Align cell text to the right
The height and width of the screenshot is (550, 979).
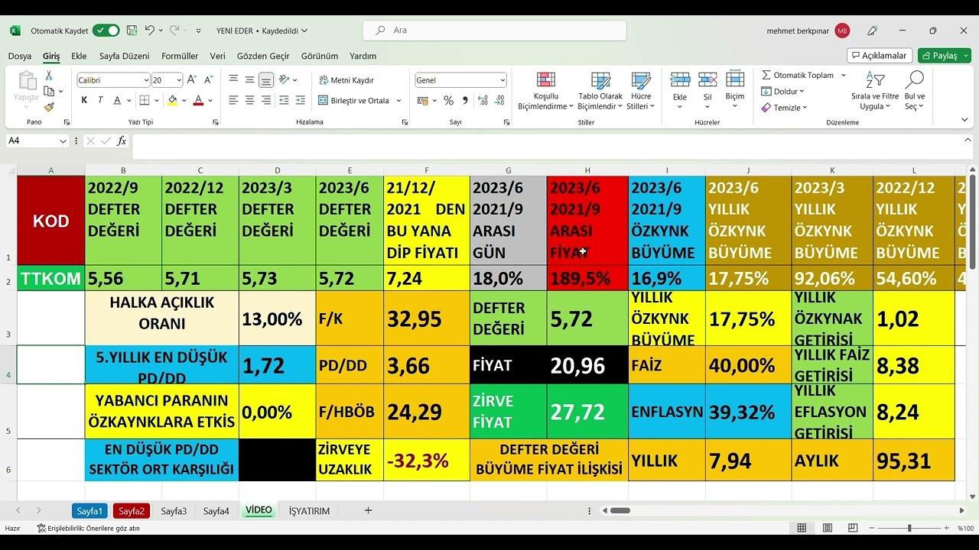pyautogui.click(x=265, y=100)
